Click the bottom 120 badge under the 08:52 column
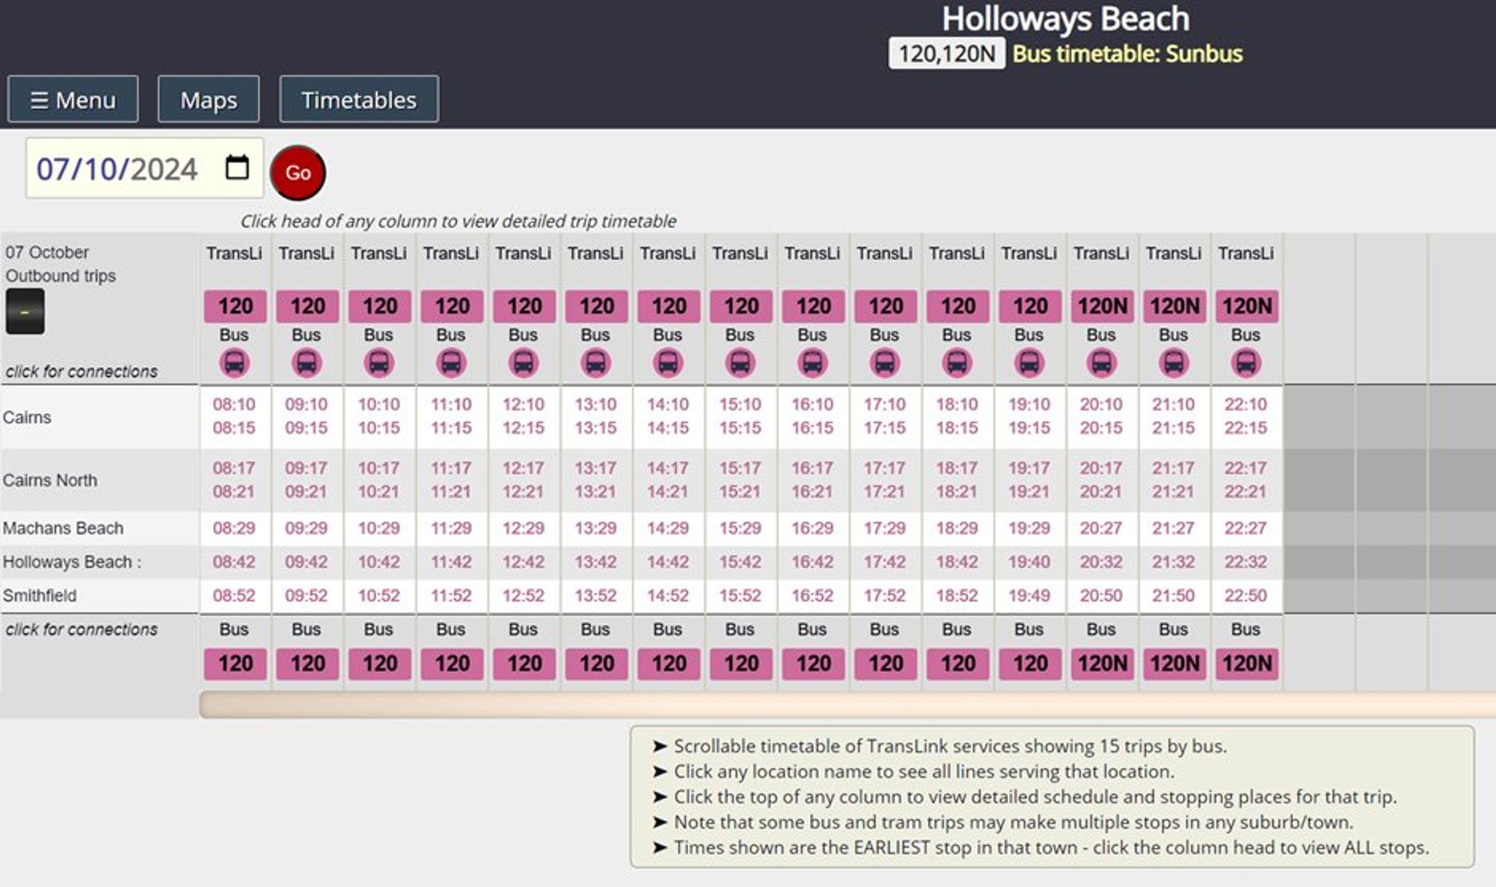Image resolution: width=1496 pixels, height=887 pixels. coord(236,664)
